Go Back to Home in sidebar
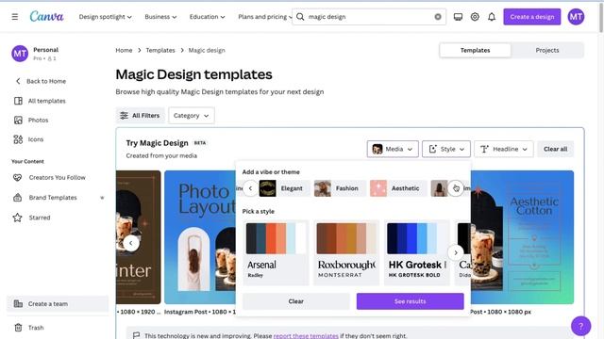Image resolution: width=604 pixels, height=339 pixels. (x=41, y=81)
